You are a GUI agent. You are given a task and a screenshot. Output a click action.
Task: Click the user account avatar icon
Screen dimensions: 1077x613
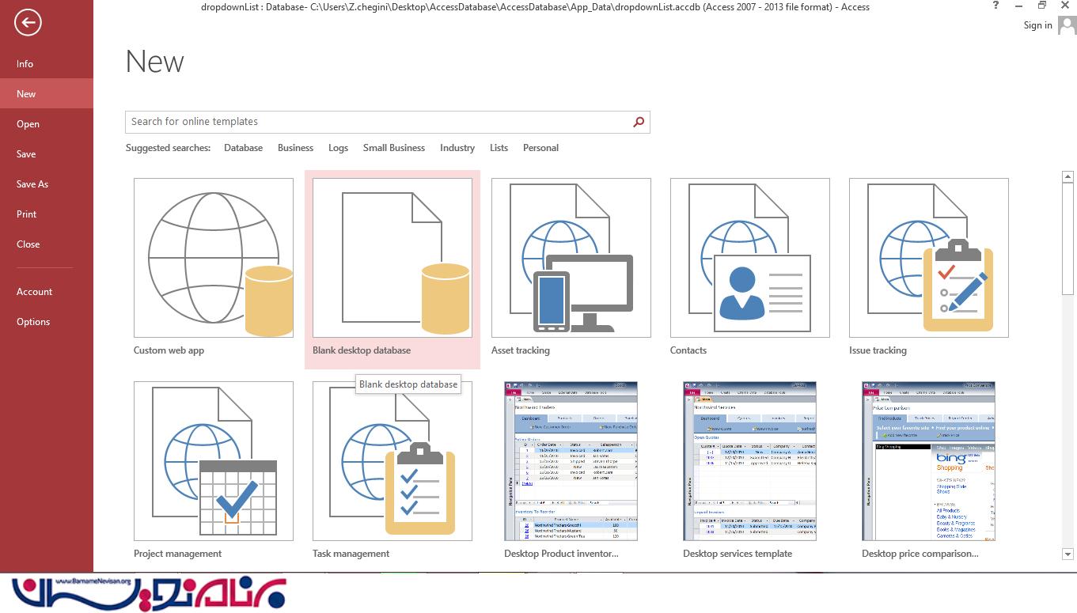tap(1067, 26)
